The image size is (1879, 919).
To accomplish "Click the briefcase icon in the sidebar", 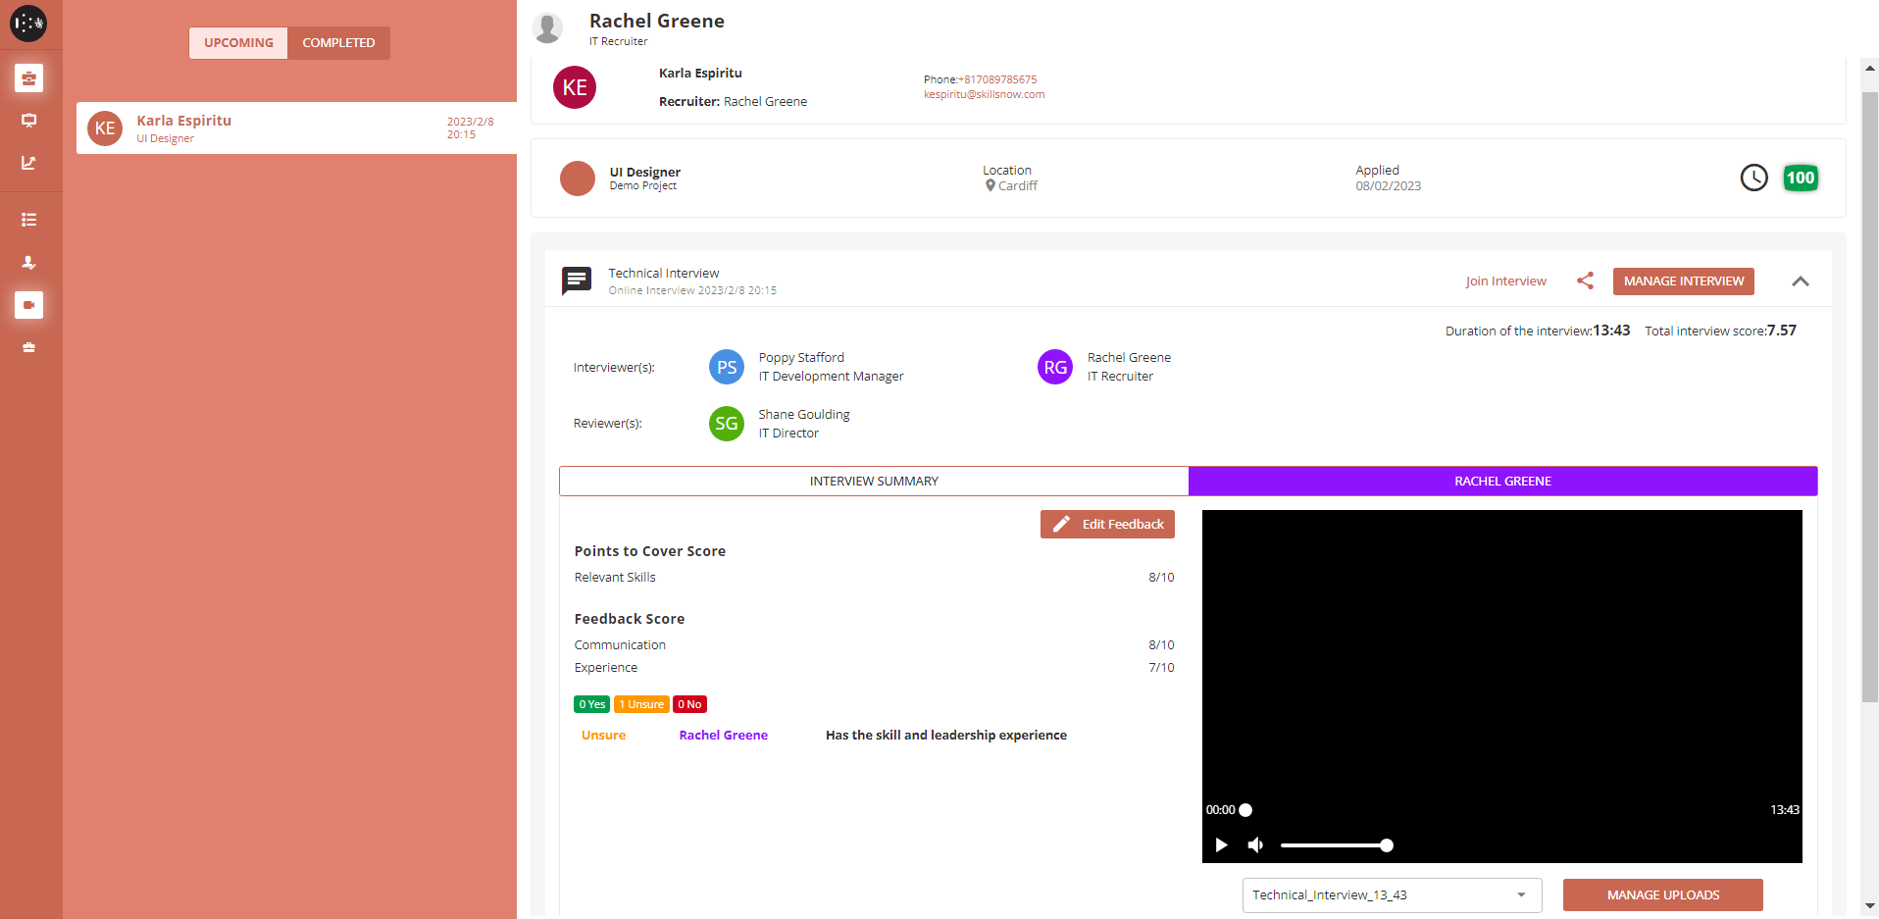I will coord(28,78).
